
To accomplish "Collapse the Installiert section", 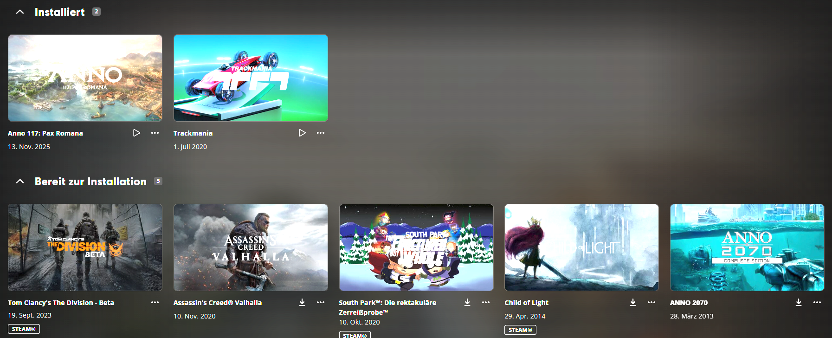I will click(x=20, y=12).
